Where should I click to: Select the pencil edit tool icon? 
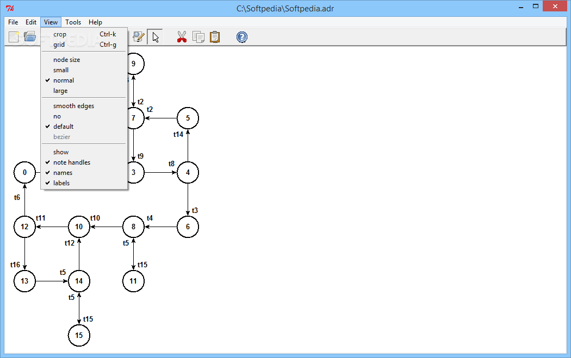138,37
